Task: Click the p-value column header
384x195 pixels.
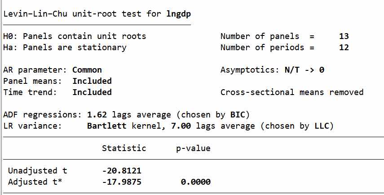Action: pos(193,148)
